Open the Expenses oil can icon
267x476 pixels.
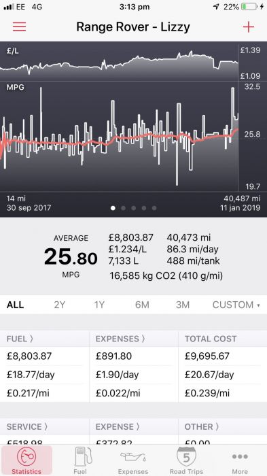click(133, 456)
